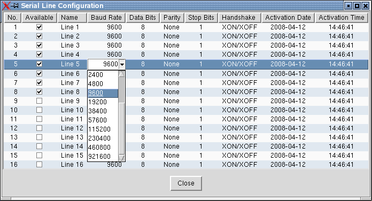Viewport: 372px width, 201px height.
Task: Sort by the Available column header
Action: click(x=40, y=18)
